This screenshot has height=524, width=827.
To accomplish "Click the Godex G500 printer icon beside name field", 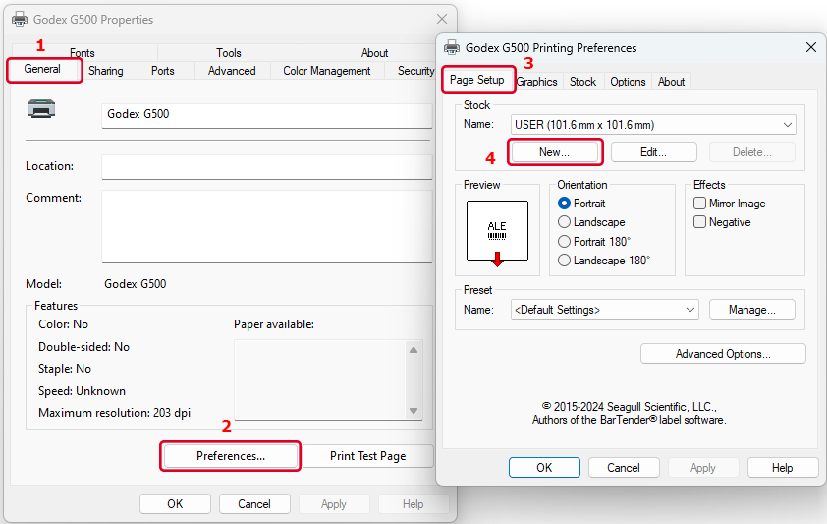I will pyautogui.click(x=41, y=109).
